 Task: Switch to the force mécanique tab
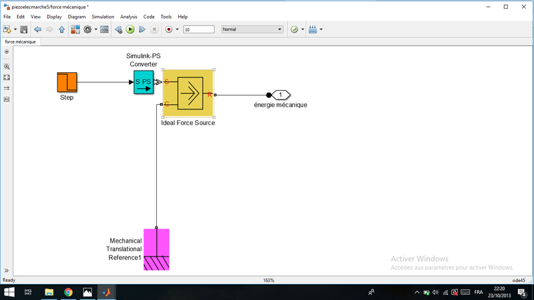coord(21,41)
